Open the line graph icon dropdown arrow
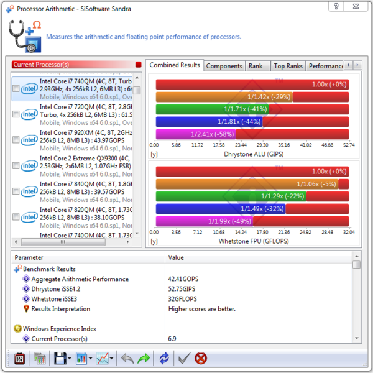The height and width of the screenshot is (373, 373). pyautogui.click(x=111, y=359)
